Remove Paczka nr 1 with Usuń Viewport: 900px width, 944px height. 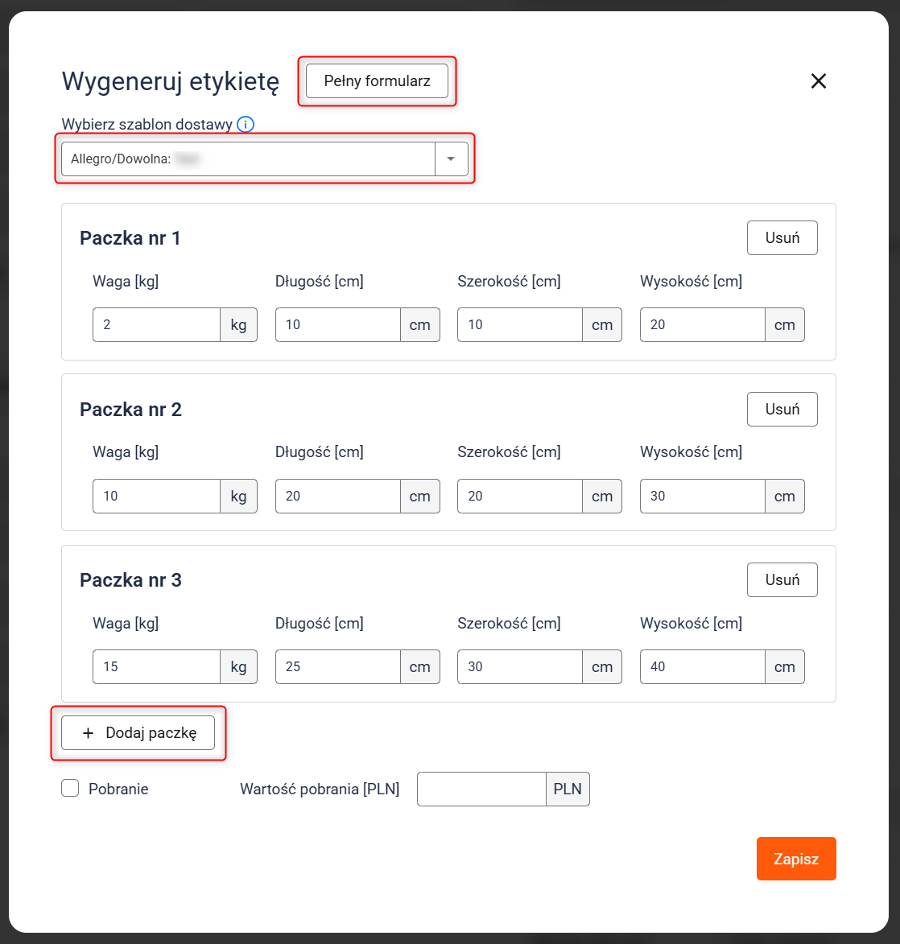[782, 238]
